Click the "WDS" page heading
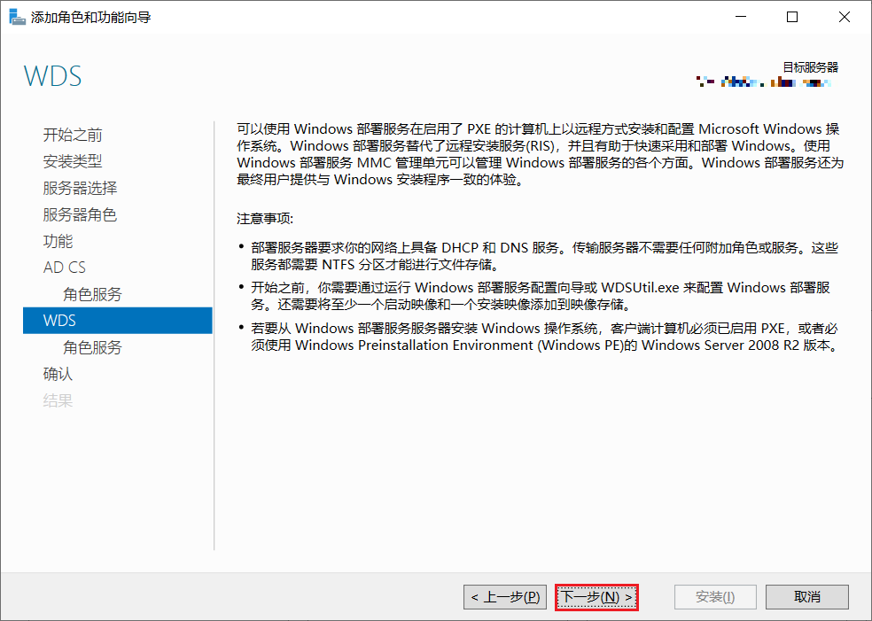Screen dimensions: 872x621 coord(52,76)
